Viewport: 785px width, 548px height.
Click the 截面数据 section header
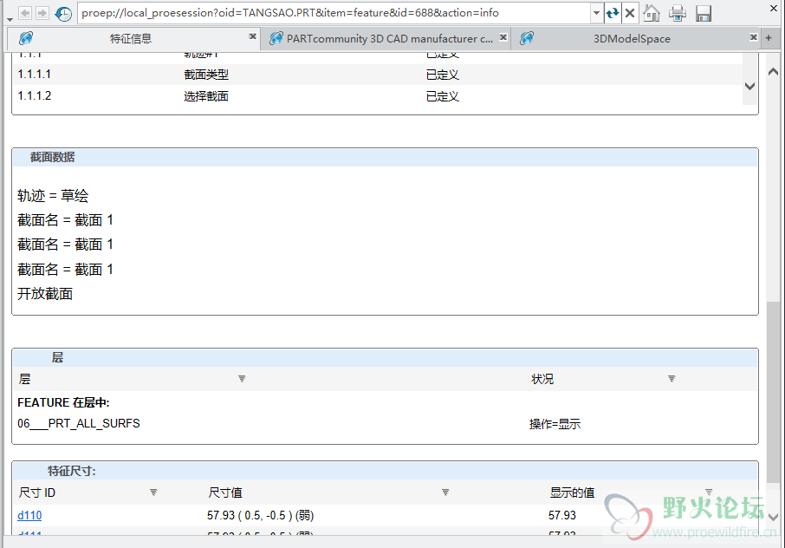point(385,157)
